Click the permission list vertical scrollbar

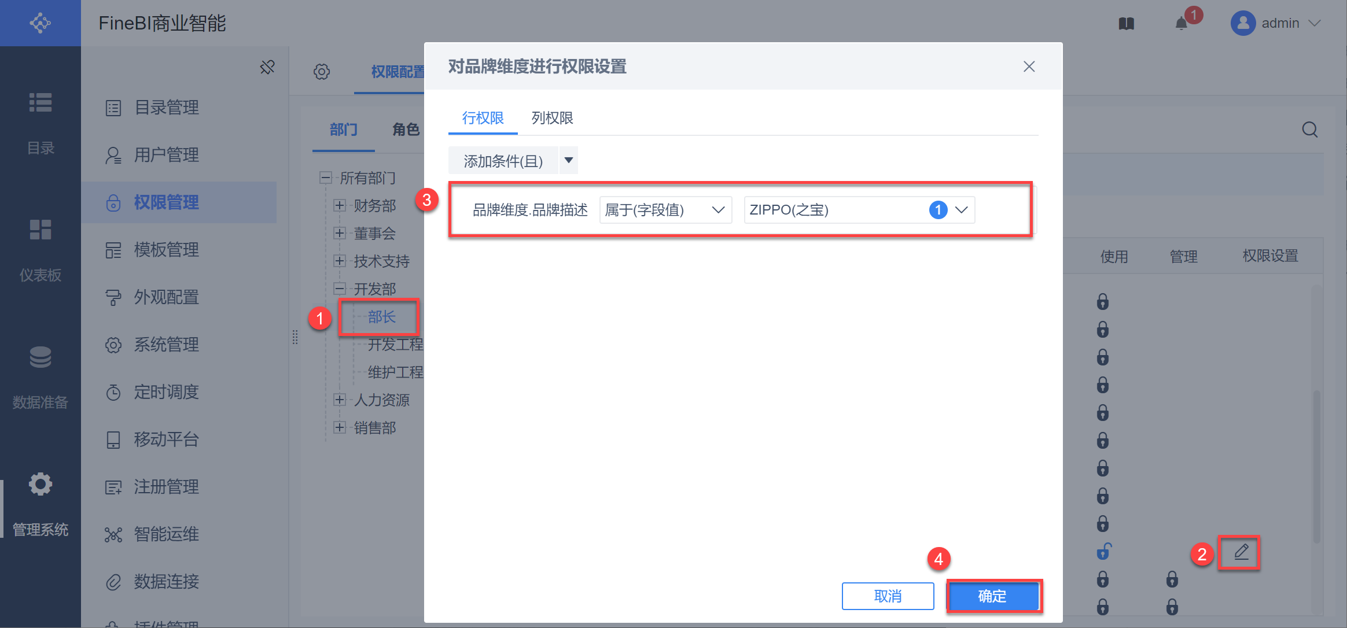1317,466
